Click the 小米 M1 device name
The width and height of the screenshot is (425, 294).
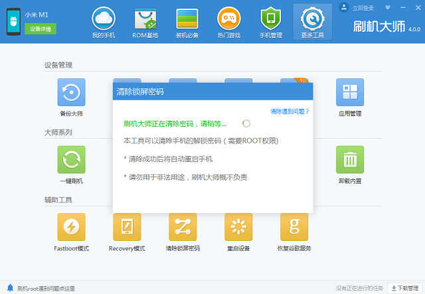pos(37,15)
